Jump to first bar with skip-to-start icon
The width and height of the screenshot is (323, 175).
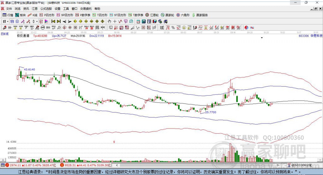(53, 21)
